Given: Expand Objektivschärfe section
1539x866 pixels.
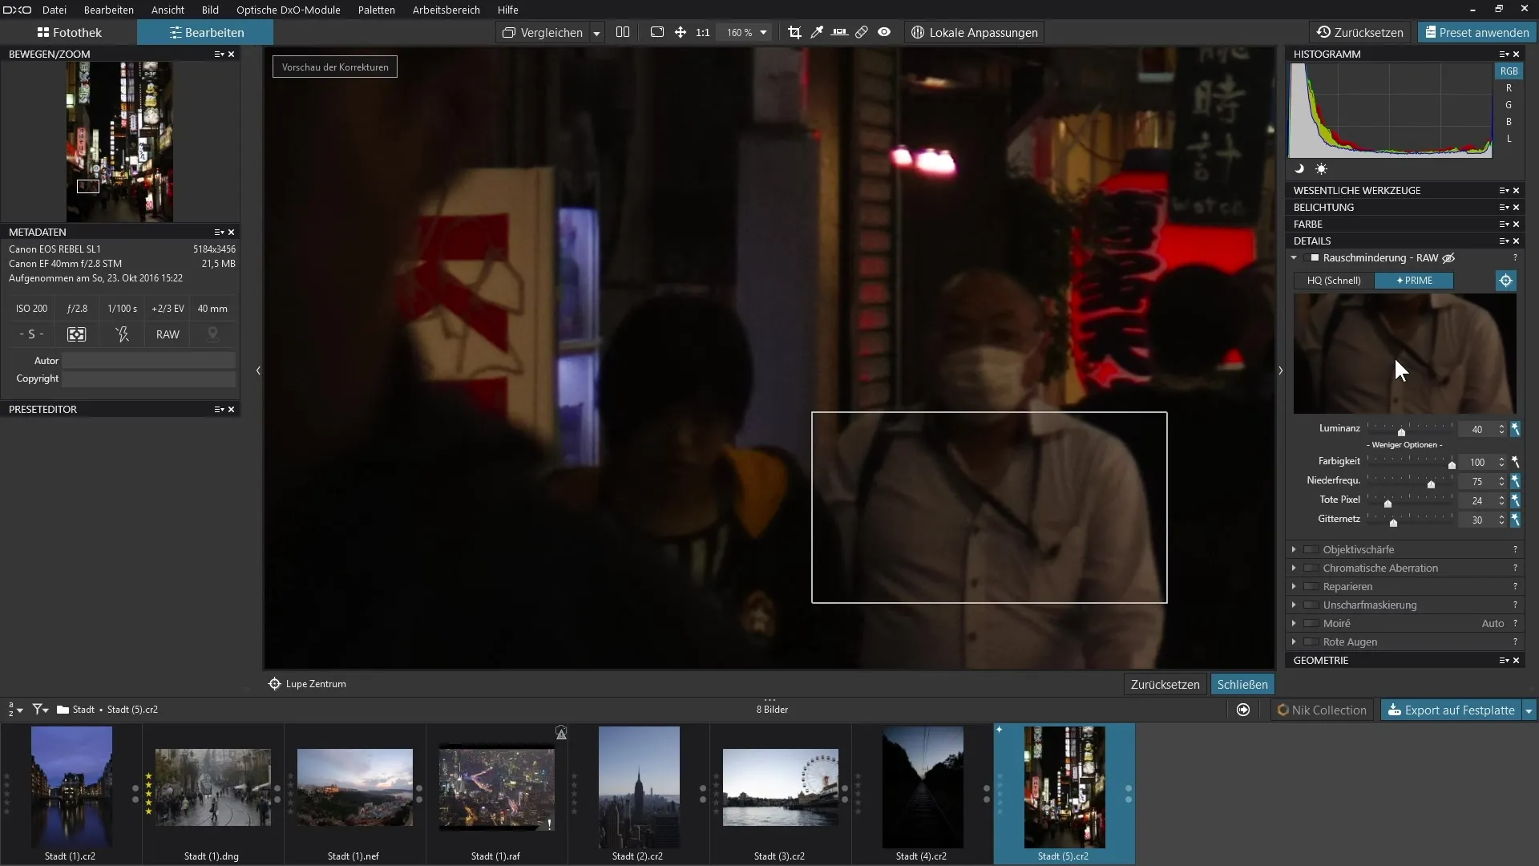Looking at the screenshot, I should tap(1294, 550).
